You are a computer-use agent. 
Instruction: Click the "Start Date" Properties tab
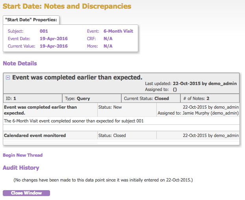point(31,20)
